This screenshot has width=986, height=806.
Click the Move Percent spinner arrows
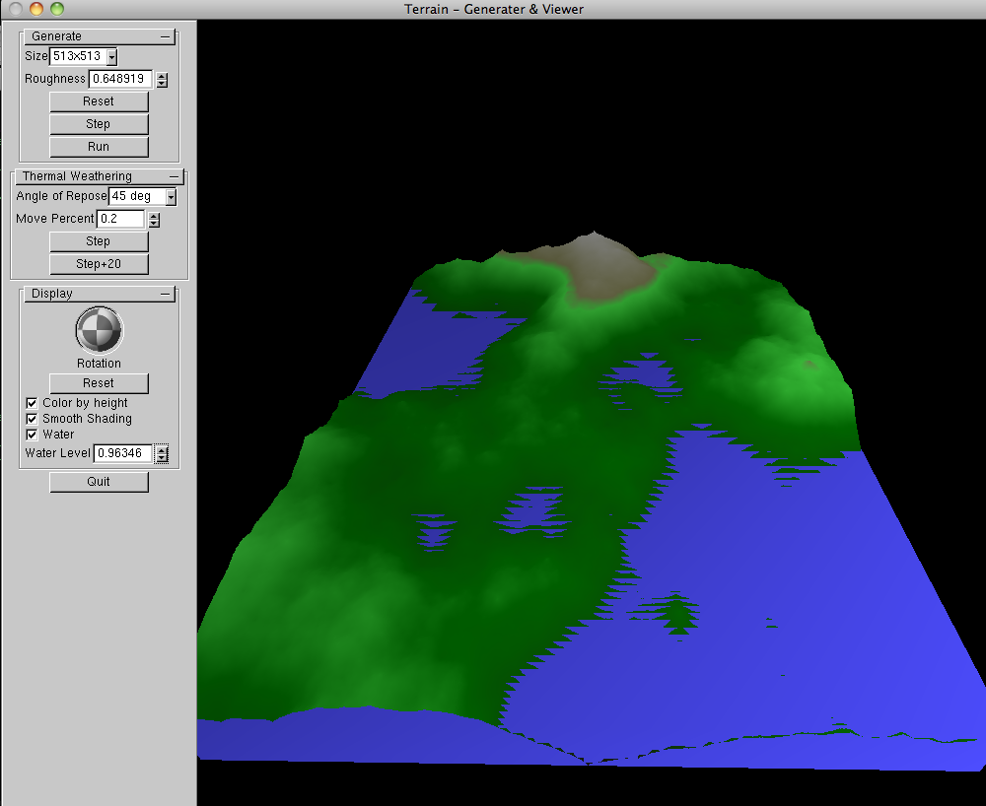click(153, 220)
